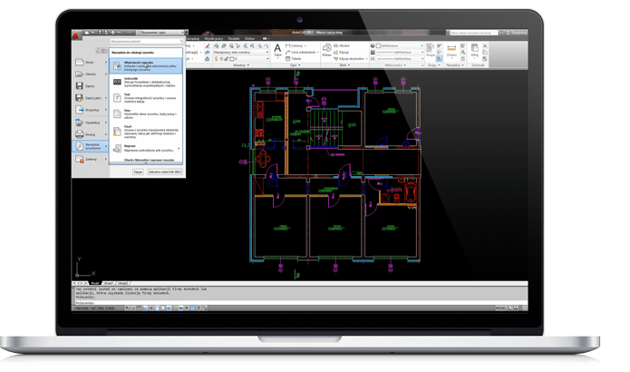Image resolution: width=630 pixels, height=372 pixels.
Task: Open the Niezapisany stan warstwy dropdown
Action: [x=241, y=53]
